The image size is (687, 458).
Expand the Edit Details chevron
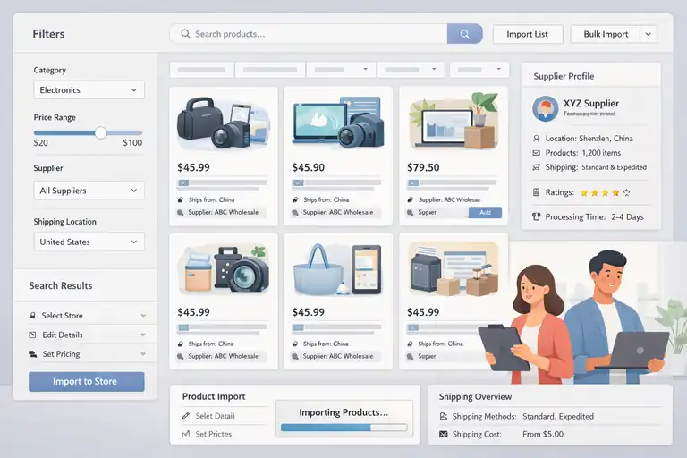[x=143, y=335]
